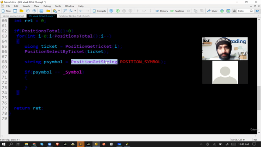Open the Search menu
The image size is (261, 147).
coord(26,6)
